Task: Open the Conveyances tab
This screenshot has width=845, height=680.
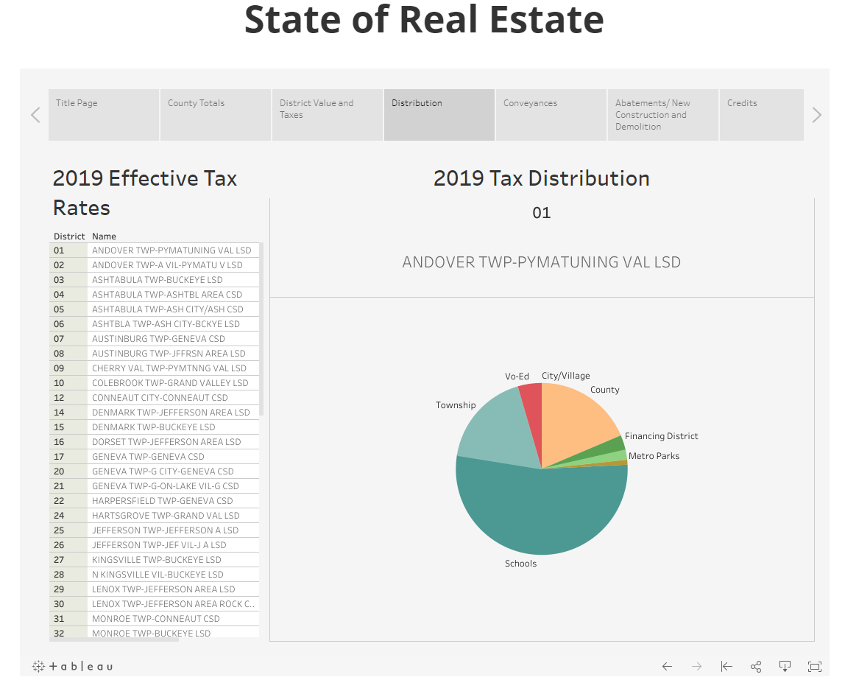Action: point(551,115)
